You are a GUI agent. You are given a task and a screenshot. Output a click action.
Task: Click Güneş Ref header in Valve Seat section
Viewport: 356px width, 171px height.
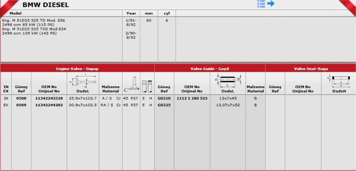[275, 89]
